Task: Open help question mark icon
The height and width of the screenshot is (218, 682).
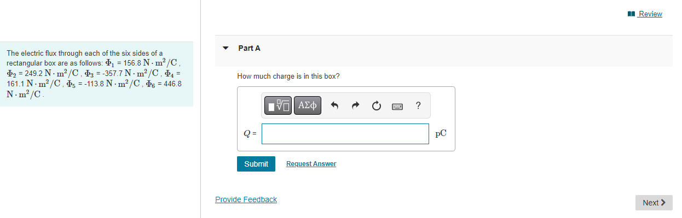Action: click(418, 106)
